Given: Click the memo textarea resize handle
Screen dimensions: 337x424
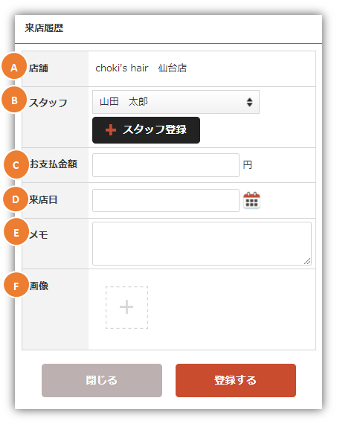Looking at the screenshot, I should [x=307, y=261].
